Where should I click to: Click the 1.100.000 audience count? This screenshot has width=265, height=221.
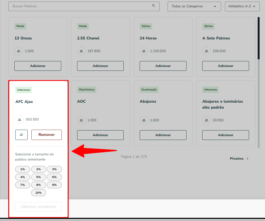tap(158, 51)
